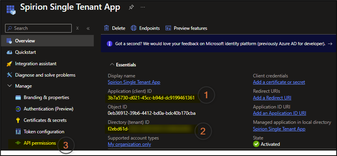337x156 pixels.
Task: Open API permissions menu item
Action: 39,143
